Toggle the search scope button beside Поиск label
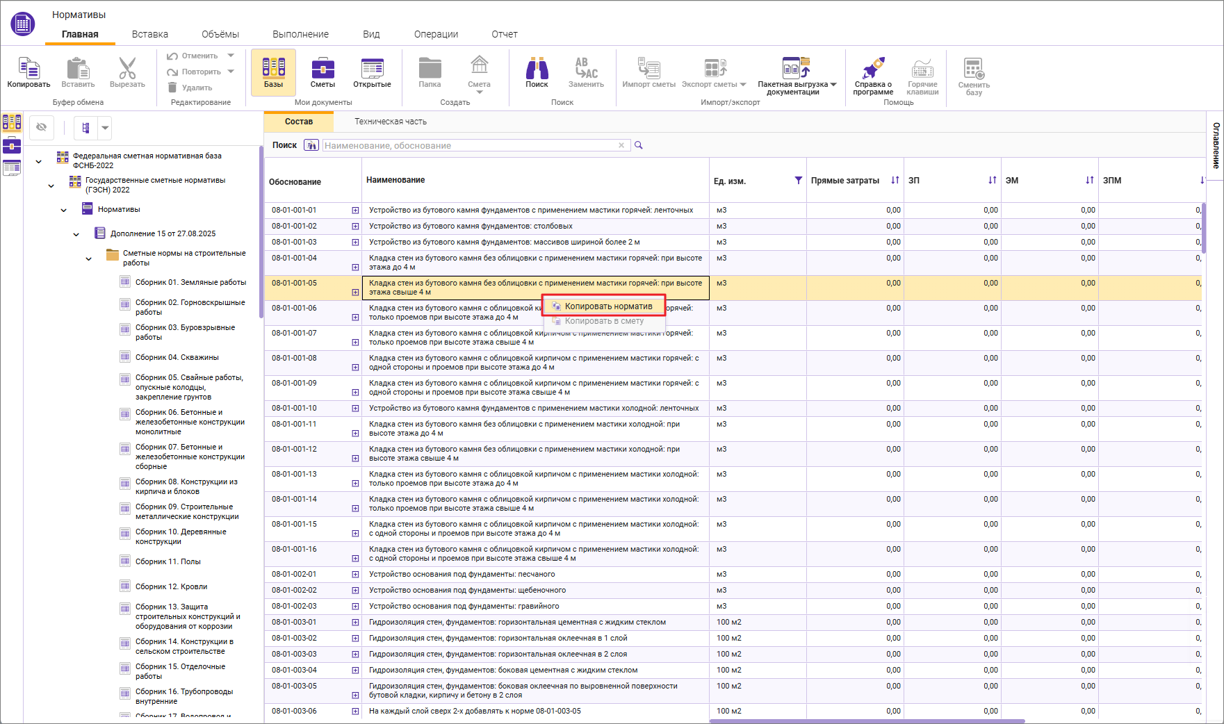The height and width of the screenshot is (724, 1224). [311, 145]
